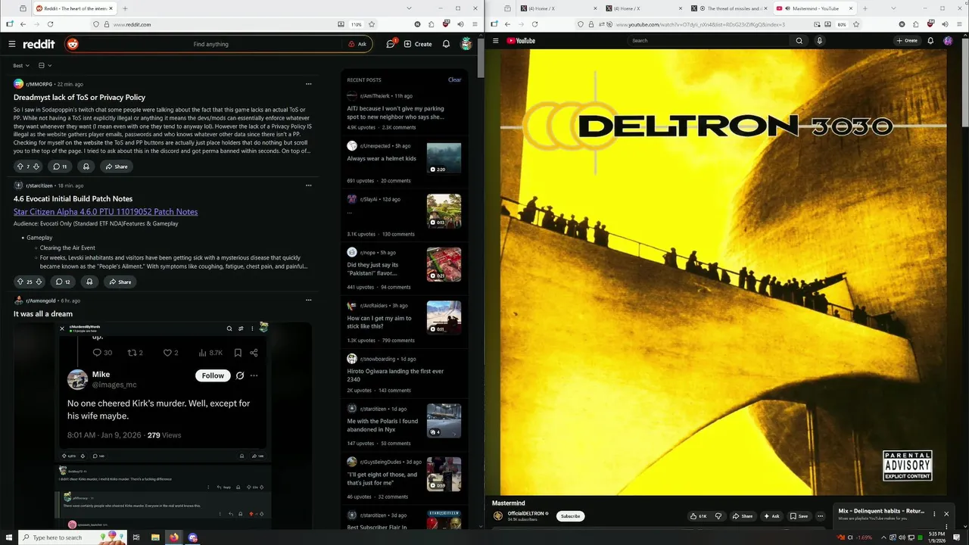Open Reddit notifications bell
This screenshot has height=545, width=969.
click(x=446, y=44)
